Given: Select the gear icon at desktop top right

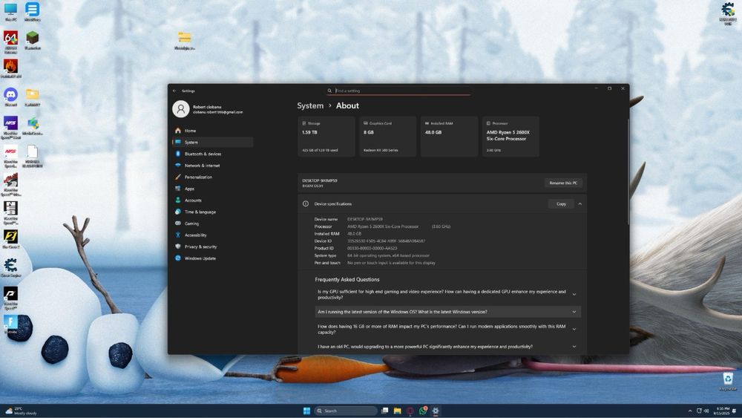Looking at the screenshot, I should pyautogui.click(x=728, y=12).
